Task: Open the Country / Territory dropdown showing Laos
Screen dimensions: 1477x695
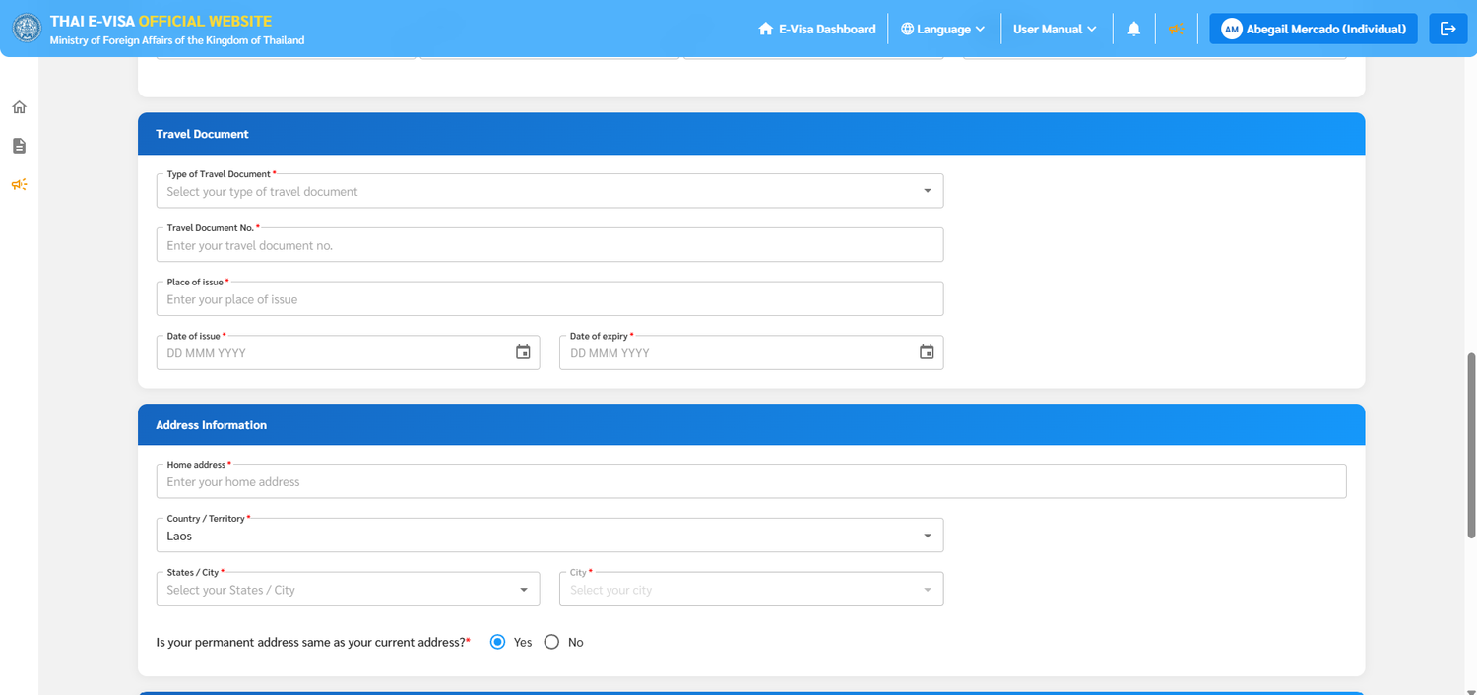Action: [x=549, y=536]
